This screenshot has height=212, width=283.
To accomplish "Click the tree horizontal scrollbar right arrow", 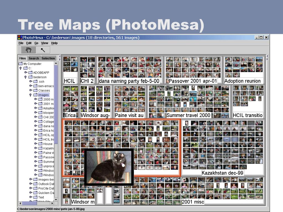I will pyautogui.click(x=52, y=203).
